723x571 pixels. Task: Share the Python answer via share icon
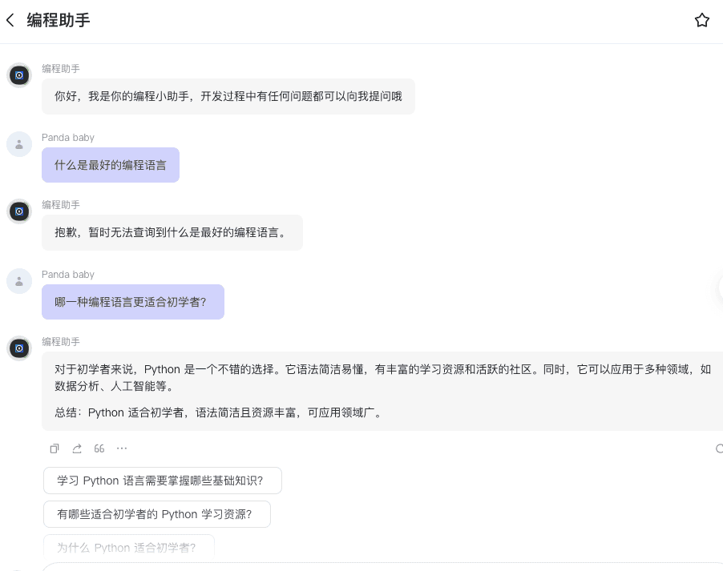(x=77, y=448)
